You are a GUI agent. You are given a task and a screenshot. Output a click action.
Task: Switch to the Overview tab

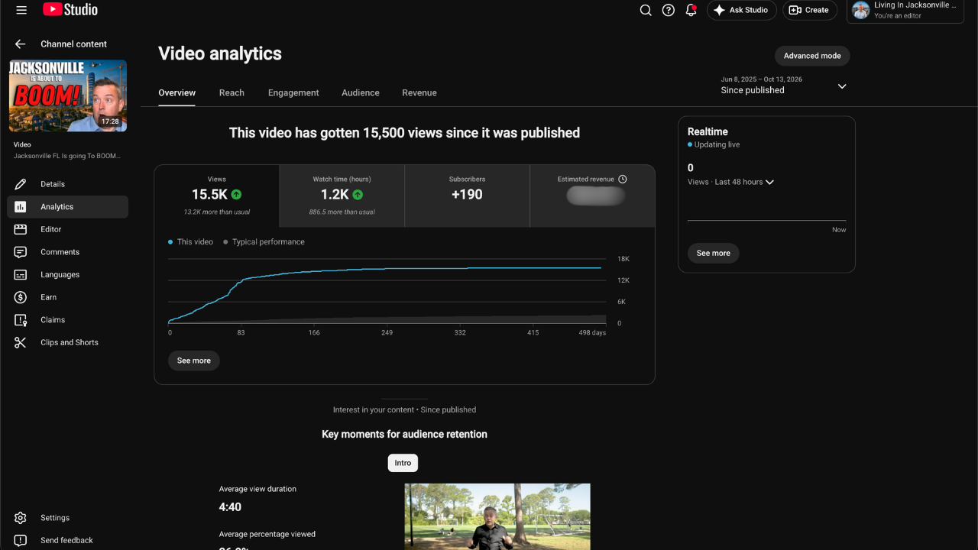pos(177,92)
